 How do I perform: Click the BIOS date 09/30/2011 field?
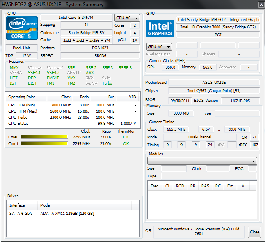point(180,101)
